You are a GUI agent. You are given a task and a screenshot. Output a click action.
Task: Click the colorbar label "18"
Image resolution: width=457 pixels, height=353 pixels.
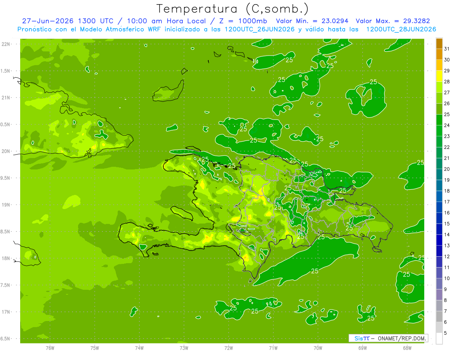pyautogui.click(x=447, y=191)
